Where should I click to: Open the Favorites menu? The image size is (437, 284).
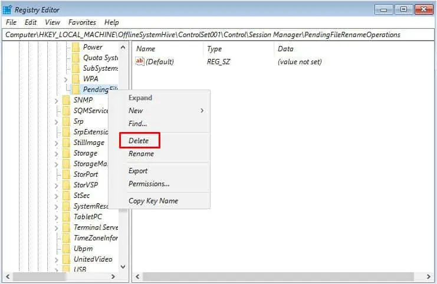pyautogui.click(x=82, y=22)
